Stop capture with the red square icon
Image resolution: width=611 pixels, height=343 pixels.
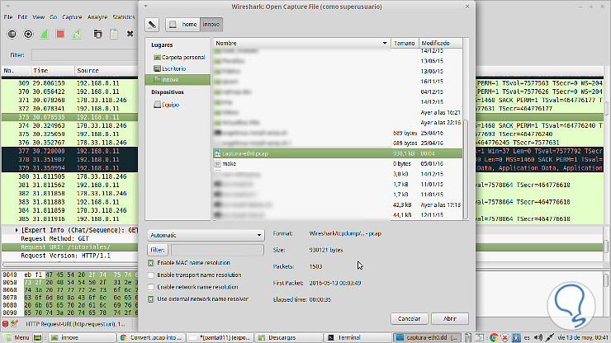pyautogui.click(x=60, y=34)
